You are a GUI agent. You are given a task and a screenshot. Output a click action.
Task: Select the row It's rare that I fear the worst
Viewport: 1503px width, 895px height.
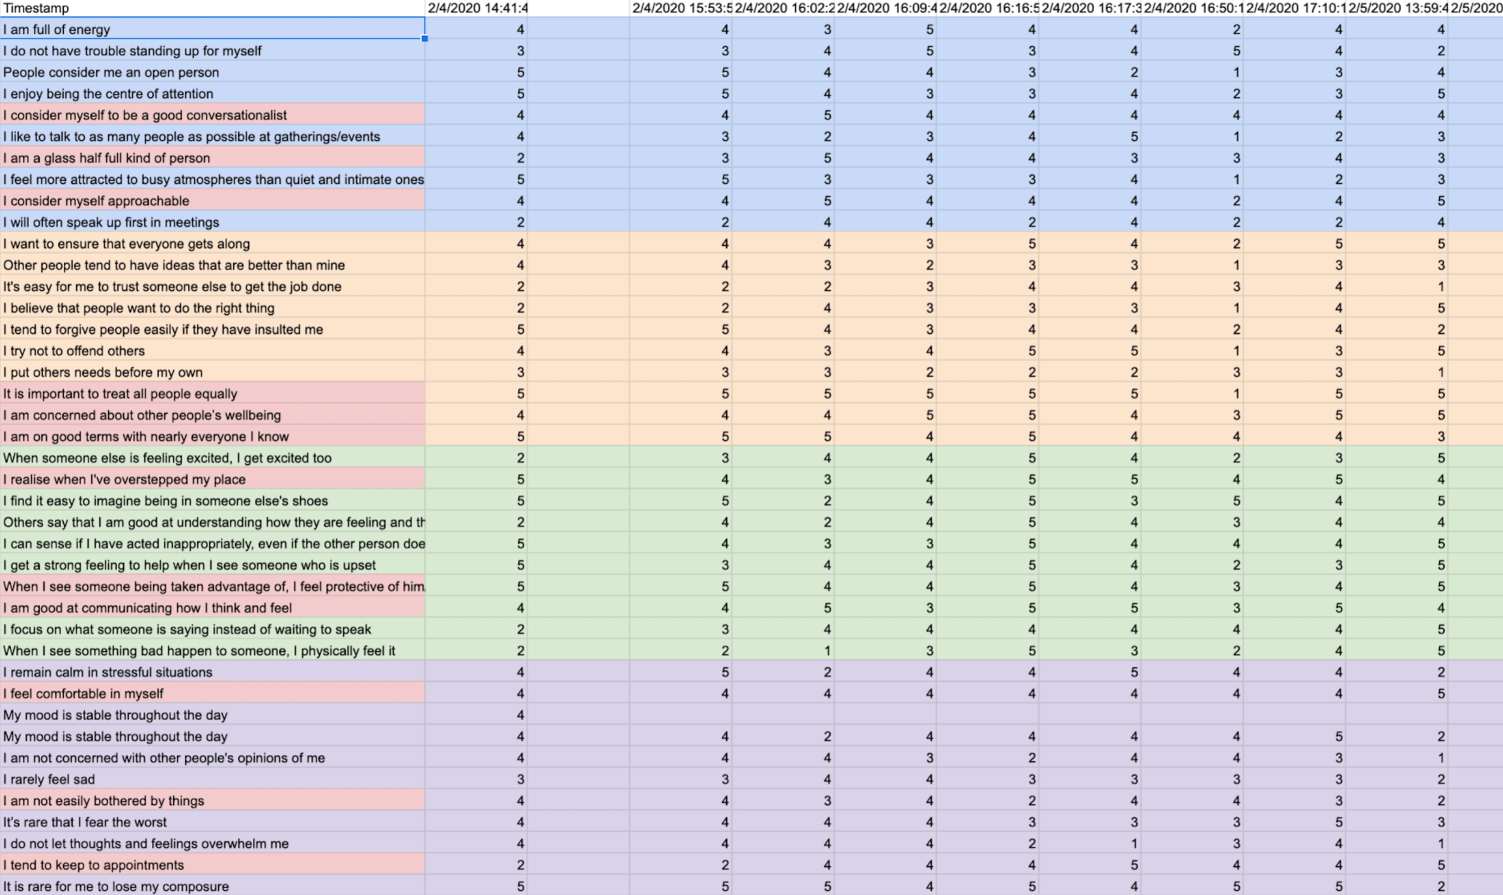(88, 822)
